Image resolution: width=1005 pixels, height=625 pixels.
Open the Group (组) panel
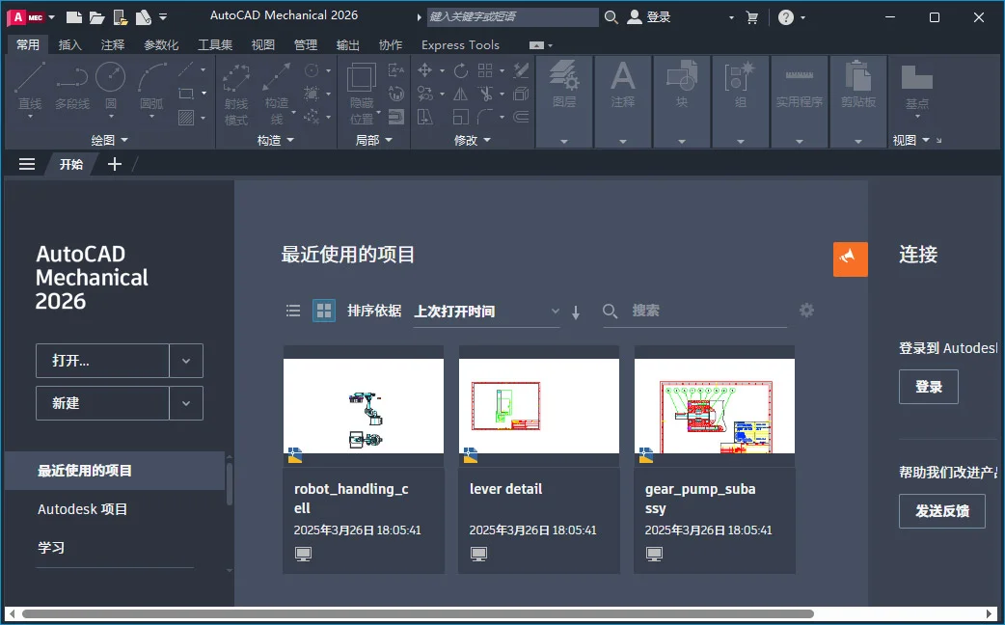click(741, 101)
